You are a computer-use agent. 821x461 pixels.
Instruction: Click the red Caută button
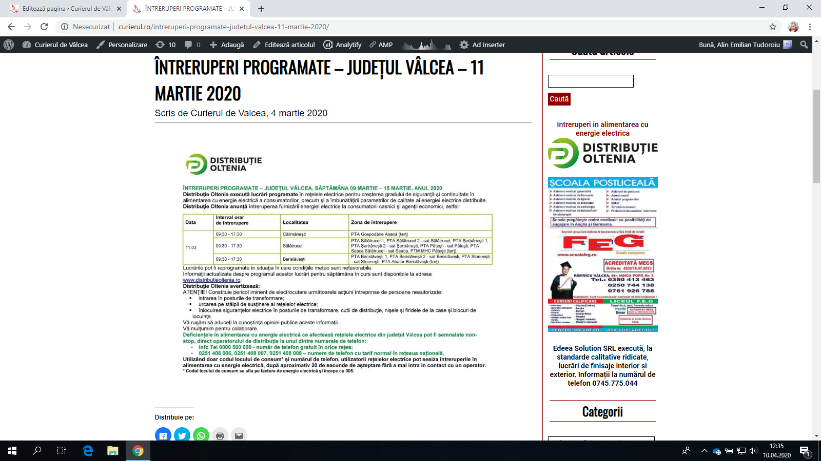click(559, 99)
